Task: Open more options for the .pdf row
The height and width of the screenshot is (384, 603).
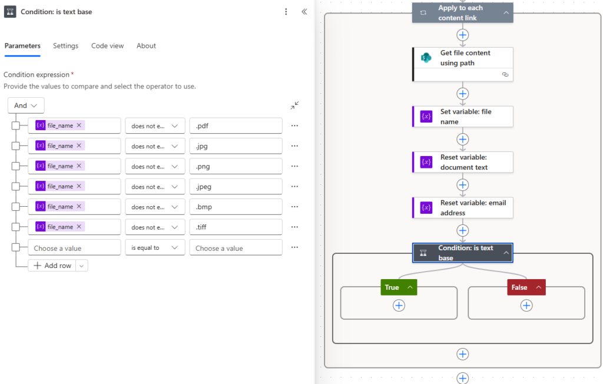Action: pos(294,126)
